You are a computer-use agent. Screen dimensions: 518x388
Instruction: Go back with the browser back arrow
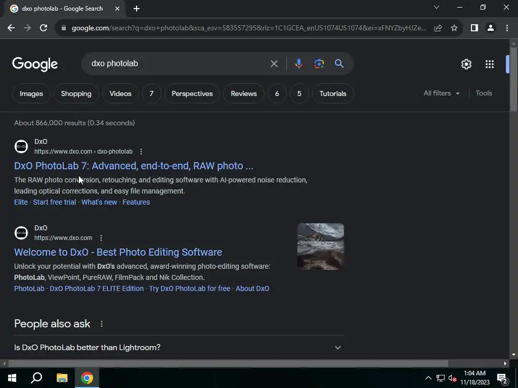[x=11, y=28]
